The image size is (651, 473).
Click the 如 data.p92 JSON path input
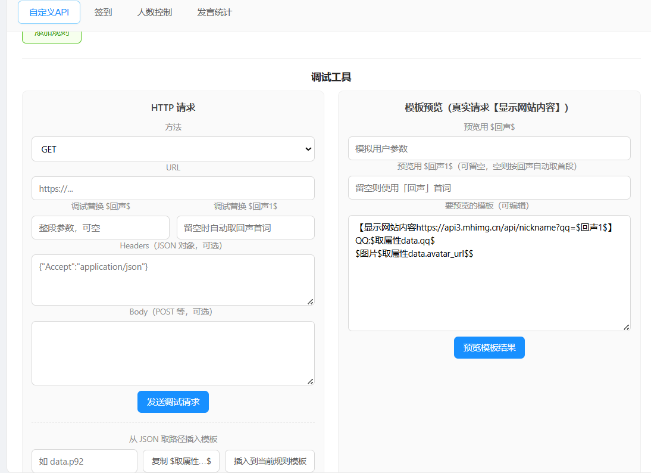click(x=84, y=461)
